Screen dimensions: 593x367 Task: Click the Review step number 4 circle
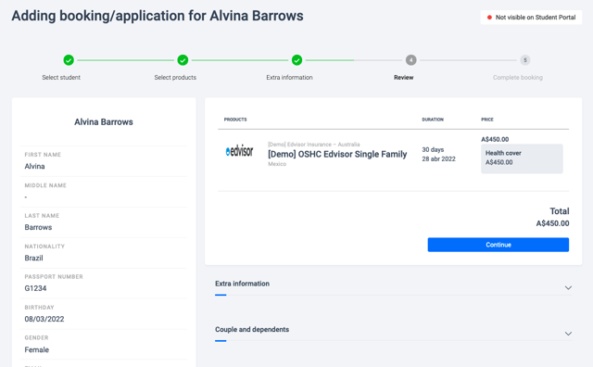pyautogui.click(x=411, y=60)
